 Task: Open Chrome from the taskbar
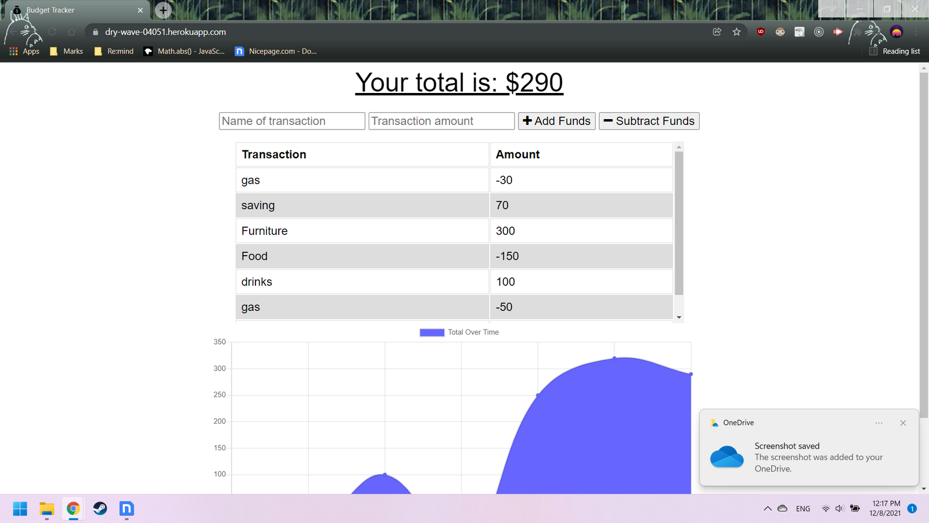73,509
